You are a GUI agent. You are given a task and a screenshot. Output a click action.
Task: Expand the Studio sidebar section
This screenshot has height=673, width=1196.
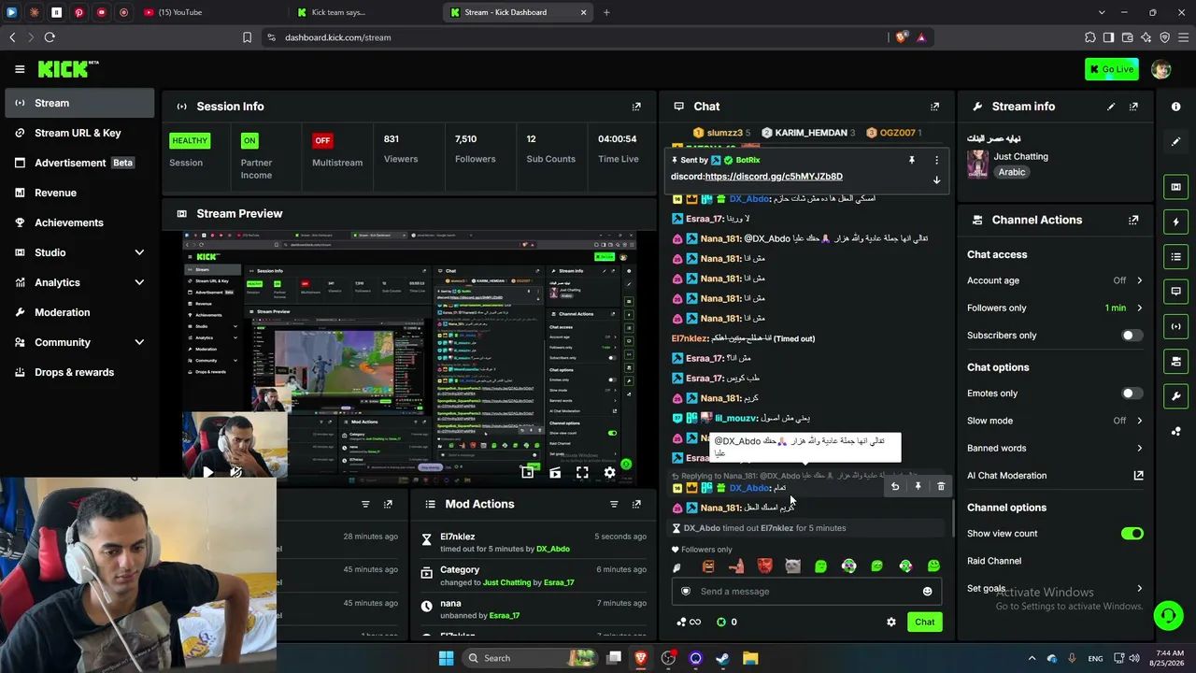139,252
